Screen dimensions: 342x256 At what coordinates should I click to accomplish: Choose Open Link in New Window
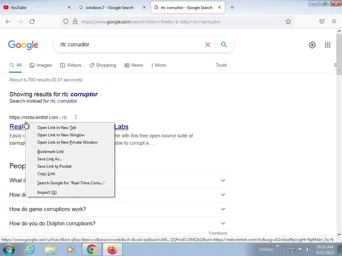(x=70, y=135)
